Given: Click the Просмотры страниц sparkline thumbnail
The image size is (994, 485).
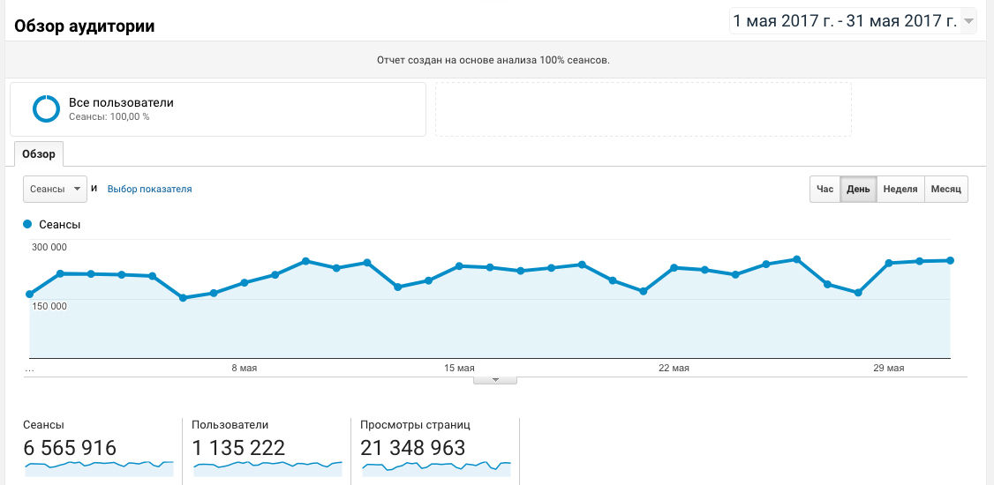Looking at the screenshot, I should click(436, 468).
